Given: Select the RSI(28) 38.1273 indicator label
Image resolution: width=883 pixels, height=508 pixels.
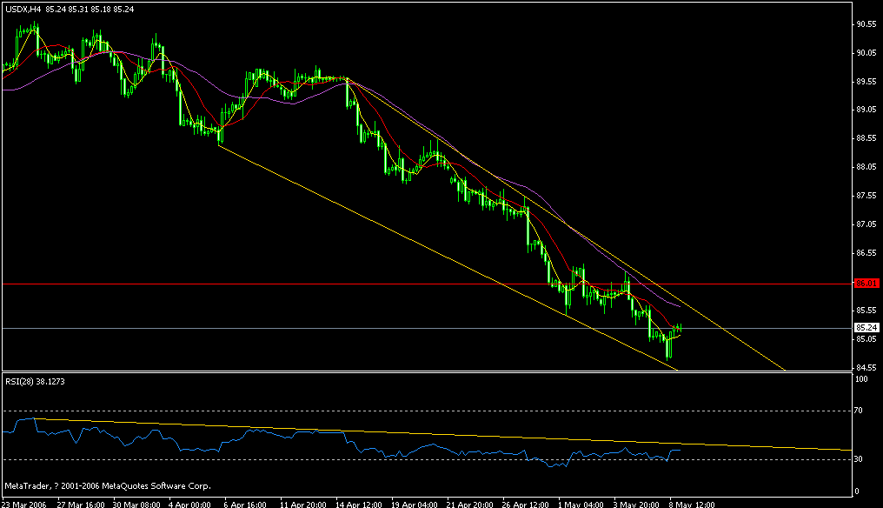Looking at the screenshot, I should tap(35, 381).
